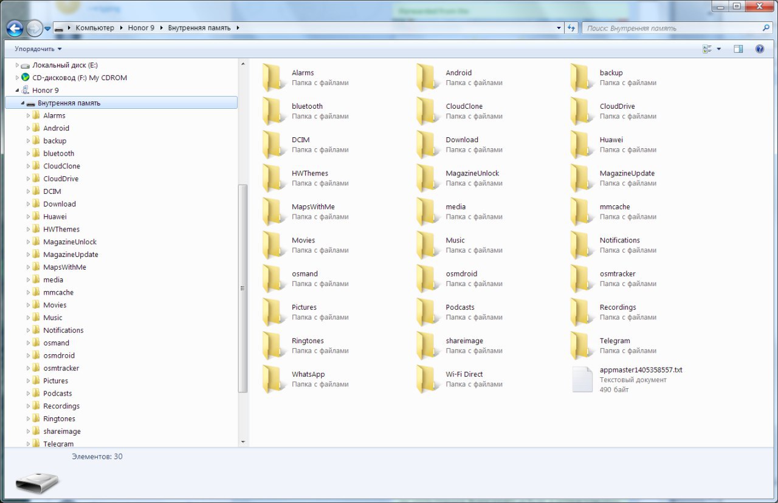Image resolution: width=778 pixels, height=503 pixels.
Task: Select the bluetooth folder icon in file pane
Action: point(274,111)
